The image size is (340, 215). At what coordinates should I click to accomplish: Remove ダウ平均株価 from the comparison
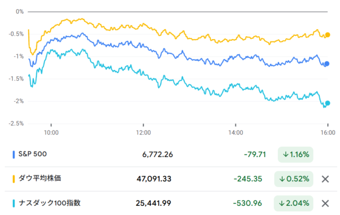click(x=324, y=179)
